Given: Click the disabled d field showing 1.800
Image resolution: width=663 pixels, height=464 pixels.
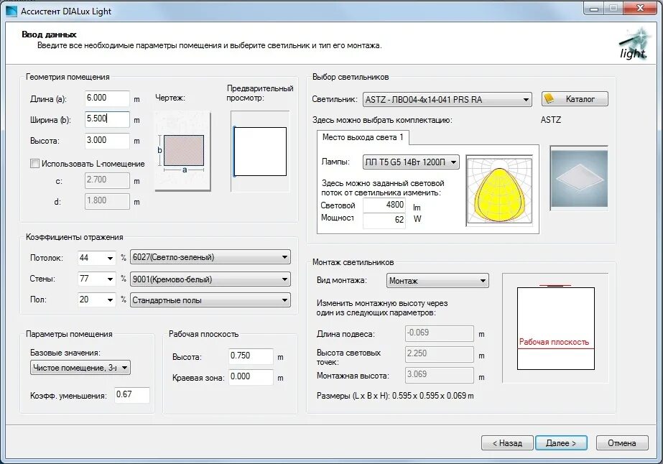Looking at the screenshot, I should click(x=107, y=201).
